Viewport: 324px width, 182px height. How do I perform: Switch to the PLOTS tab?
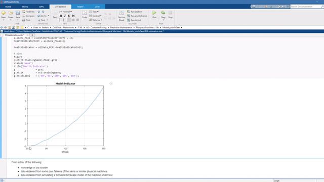pyautogui.click(x=25, y=7)
